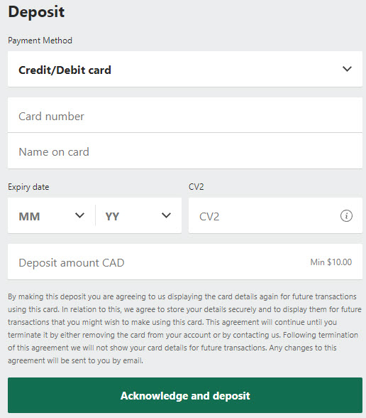Click the CV2 information icon
Image resolution: width=366 pixels, height=418 pixels.
346,215
